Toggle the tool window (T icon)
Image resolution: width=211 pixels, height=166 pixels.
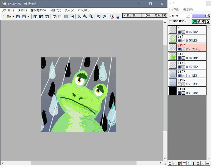coord(35,16)
